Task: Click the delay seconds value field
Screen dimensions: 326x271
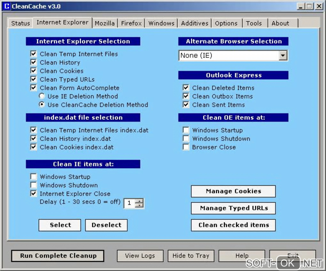Action: click(129, 203)
